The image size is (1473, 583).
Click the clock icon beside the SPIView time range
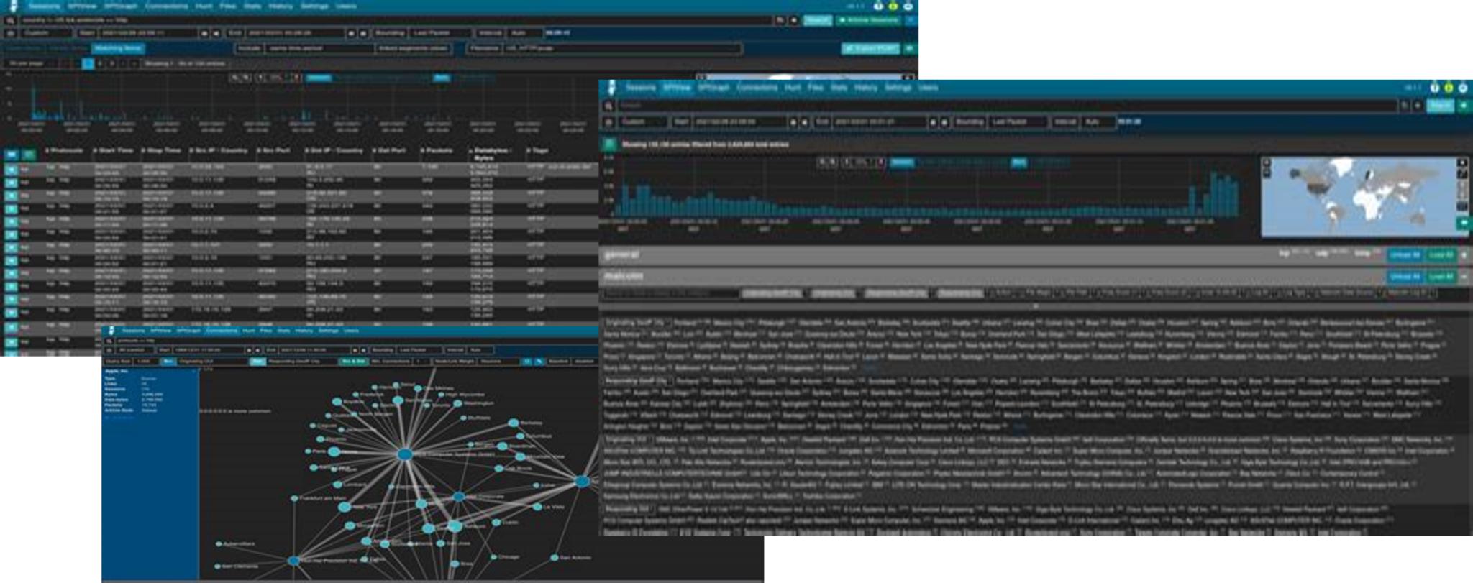pyautogui.click(x=608, y=122)
